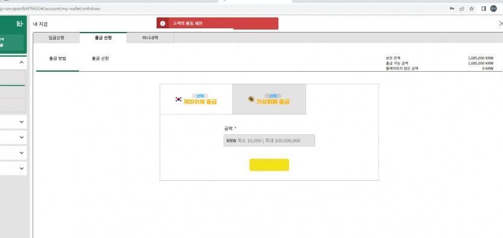503x238 pixels.
Task: Expand the last sidebar section chevron
Action: tap(22, 168)
